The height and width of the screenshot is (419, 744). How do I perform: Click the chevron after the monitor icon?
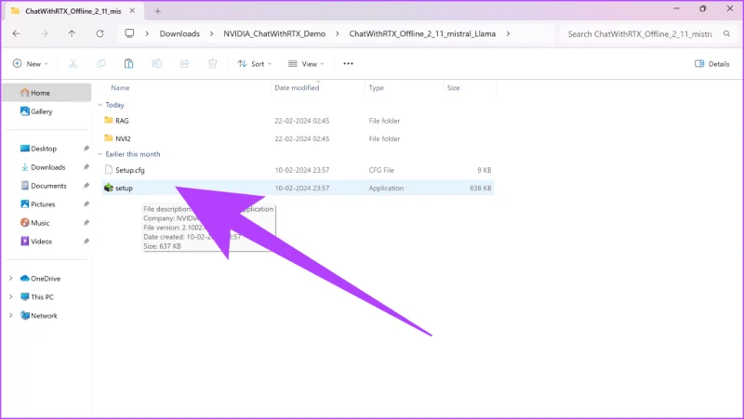coord(147,33)
